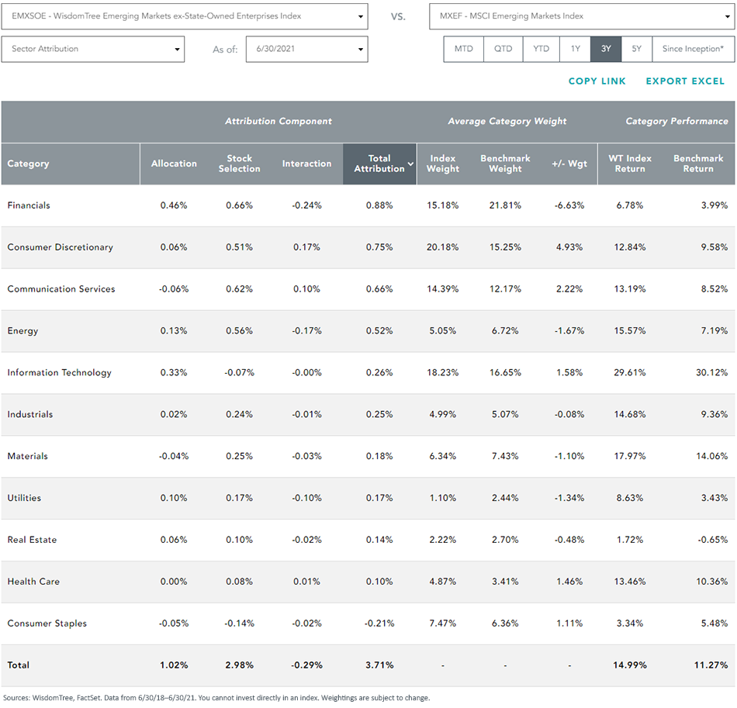Click Industrials stock selection value 0.24%
This screenshot has height=708, width=737.
point(239,415)
